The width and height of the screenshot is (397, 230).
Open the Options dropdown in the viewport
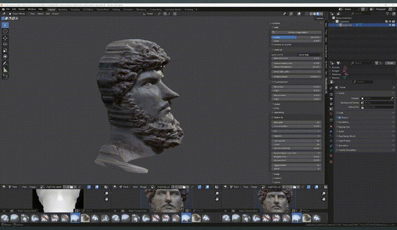pyautogui.click(x=320, y=18)
